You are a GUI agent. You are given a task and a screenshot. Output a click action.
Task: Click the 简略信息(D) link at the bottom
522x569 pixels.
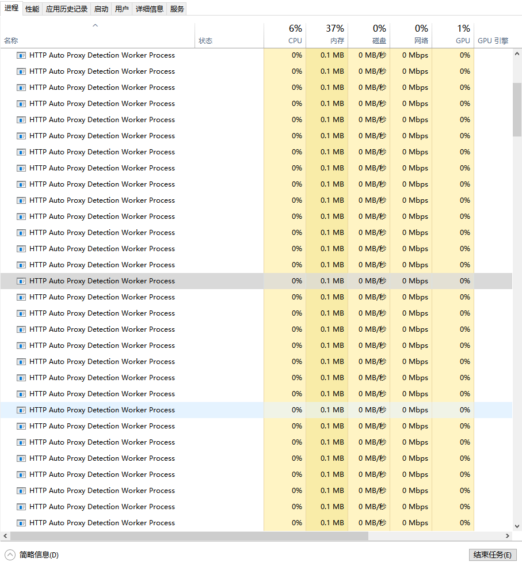pyautogui.click(x=37, y=555)
